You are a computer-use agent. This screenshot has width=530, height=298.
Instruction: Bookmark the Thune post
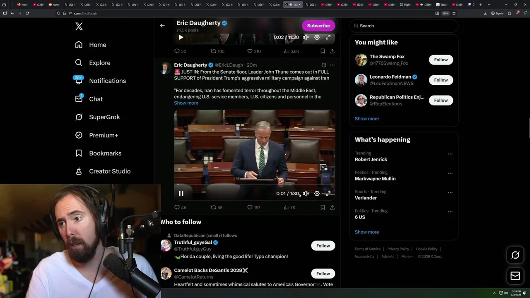click(323, 207)
